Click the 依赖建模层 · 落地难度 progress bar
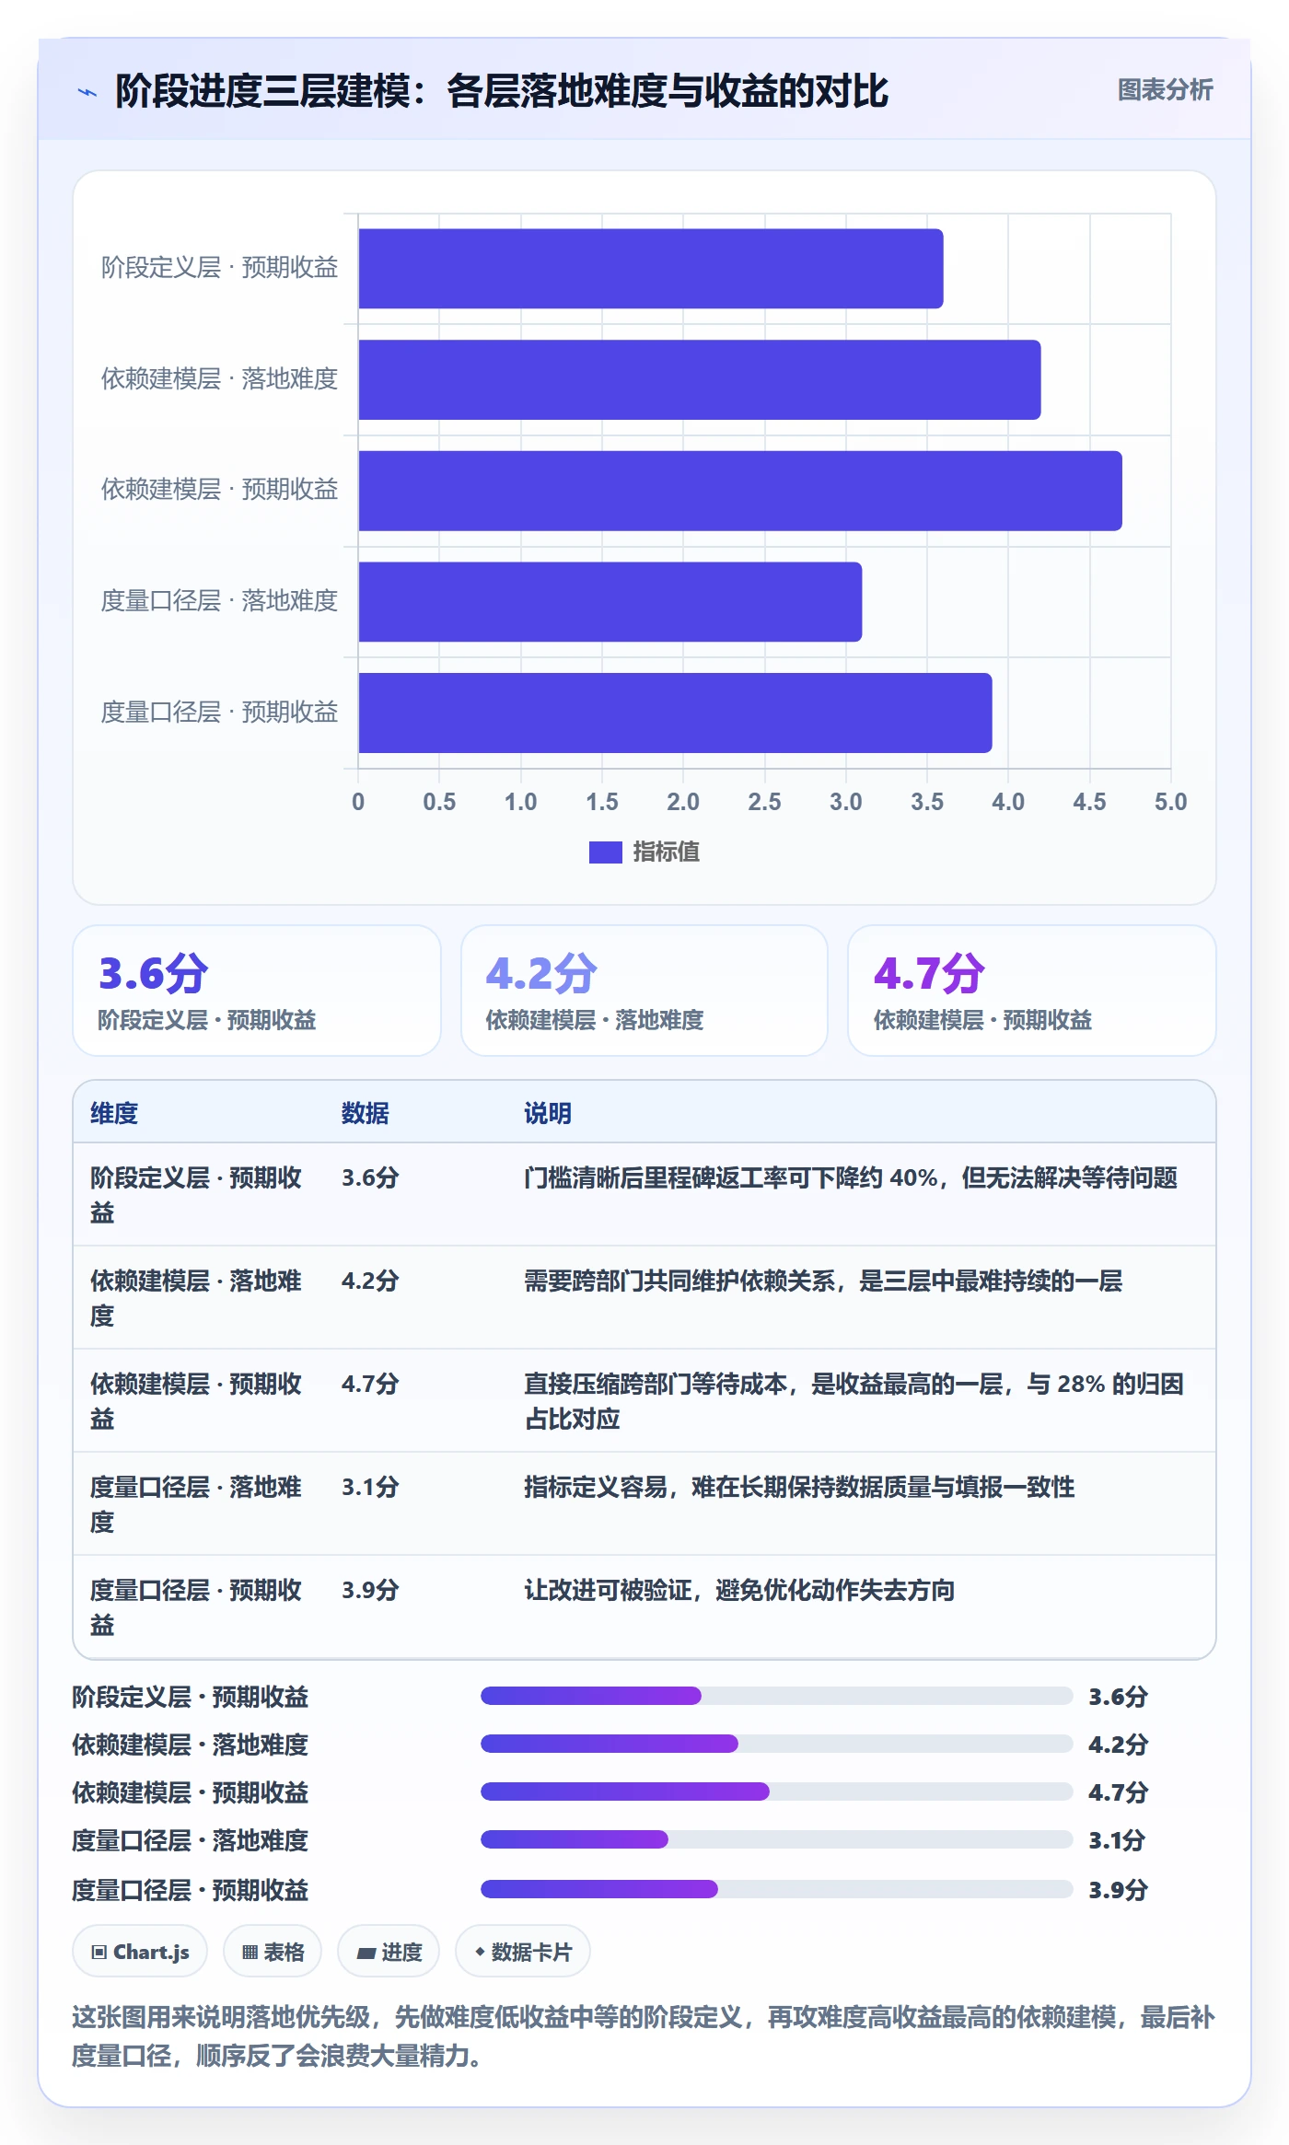 tap(777, 1744)
